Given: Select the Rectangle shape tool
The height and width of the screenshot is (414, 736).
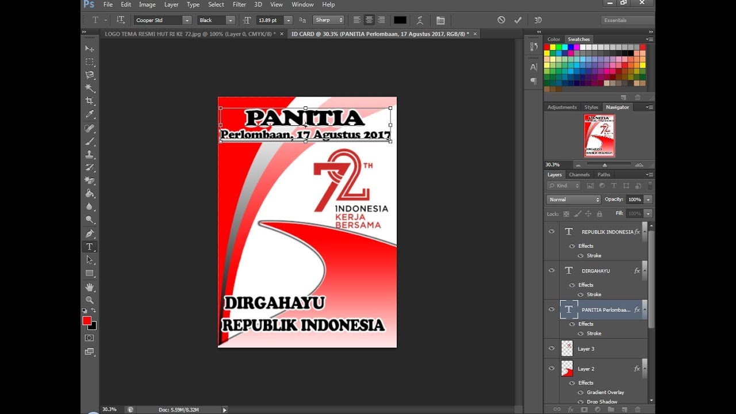Looking at the screenshot, I should click(x=90, y=273).
